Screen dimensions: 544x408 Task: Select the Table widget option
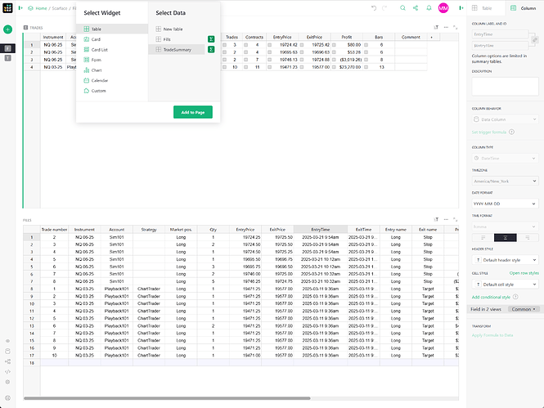tap(112, 29)
